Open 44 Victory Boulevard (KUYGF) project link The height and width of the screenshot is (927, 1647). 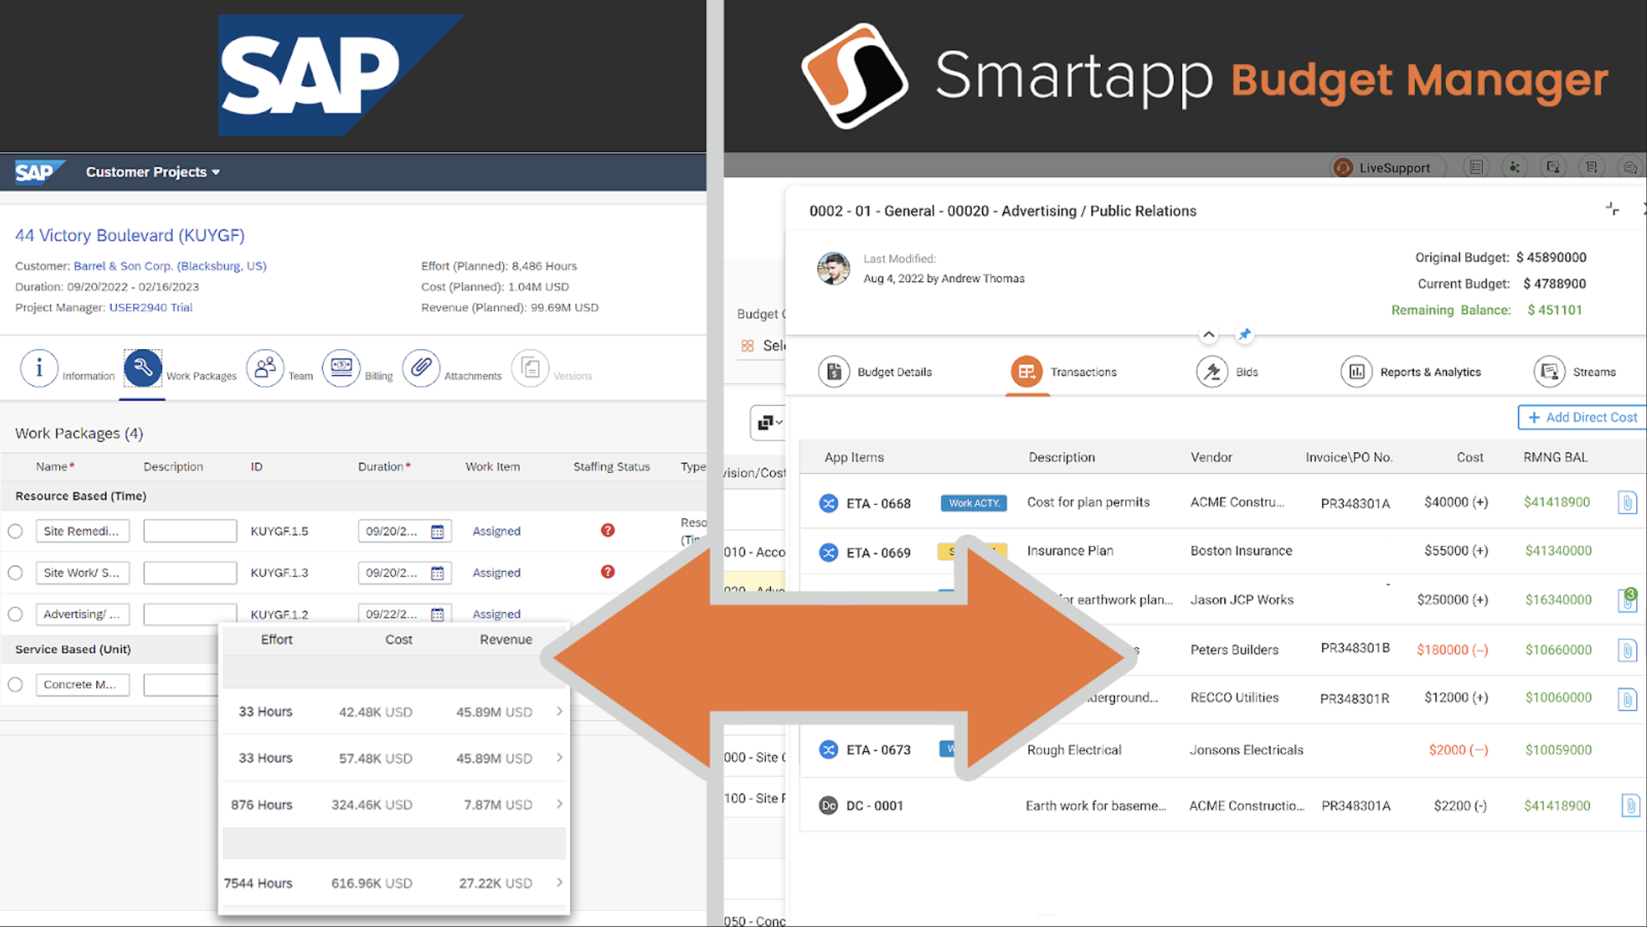pyautogui.click(x=130, y=235)
